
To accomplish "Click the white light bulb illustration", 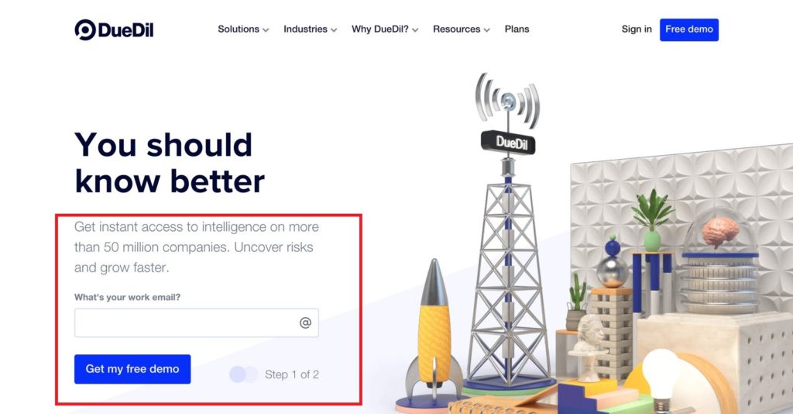I will (661, 374).
